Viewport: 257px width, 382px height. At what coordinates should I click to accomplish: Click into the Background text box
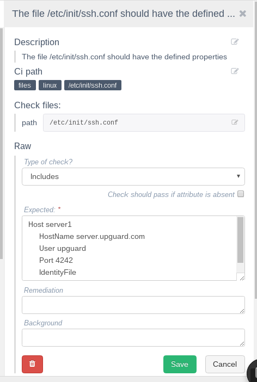tap(133, 337)
